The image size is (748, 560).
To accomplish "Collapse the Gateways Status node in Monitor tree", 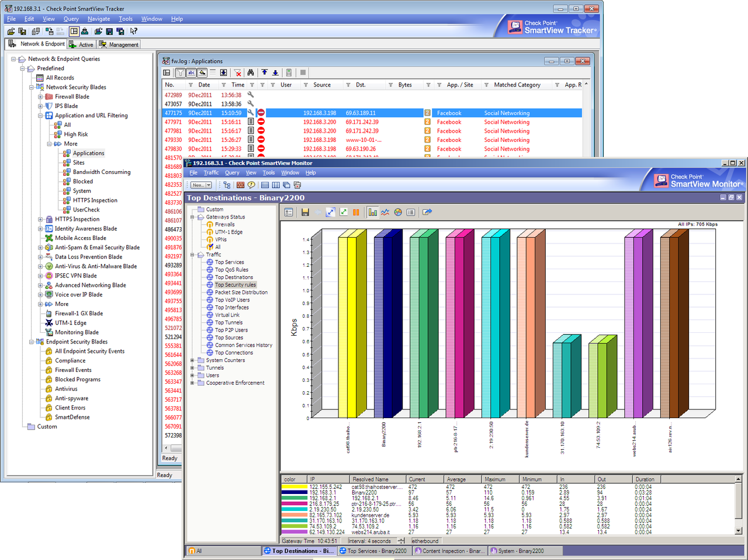I will click(x=192, y=217).
